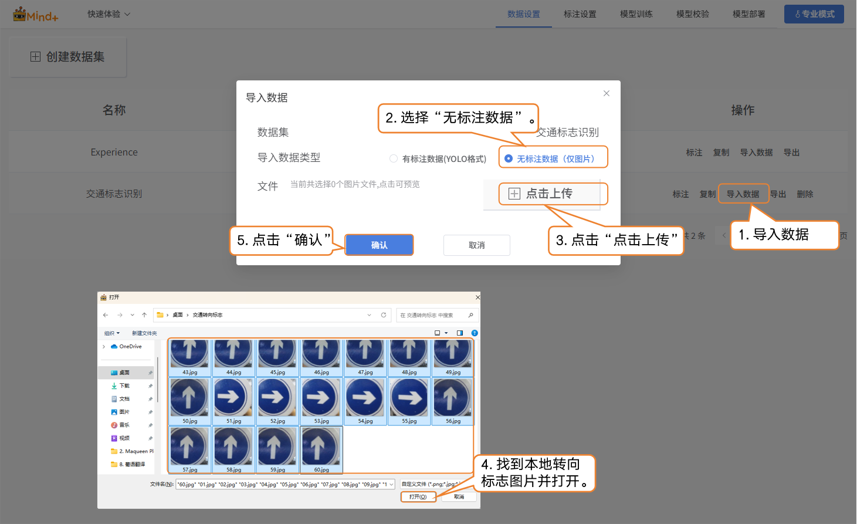
Task: Click the Mind+ logo icon
Action: point(19,14)
